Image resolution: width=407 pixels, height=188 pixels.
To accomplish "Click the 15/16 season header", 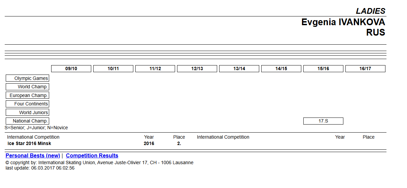I will (323, 69).
